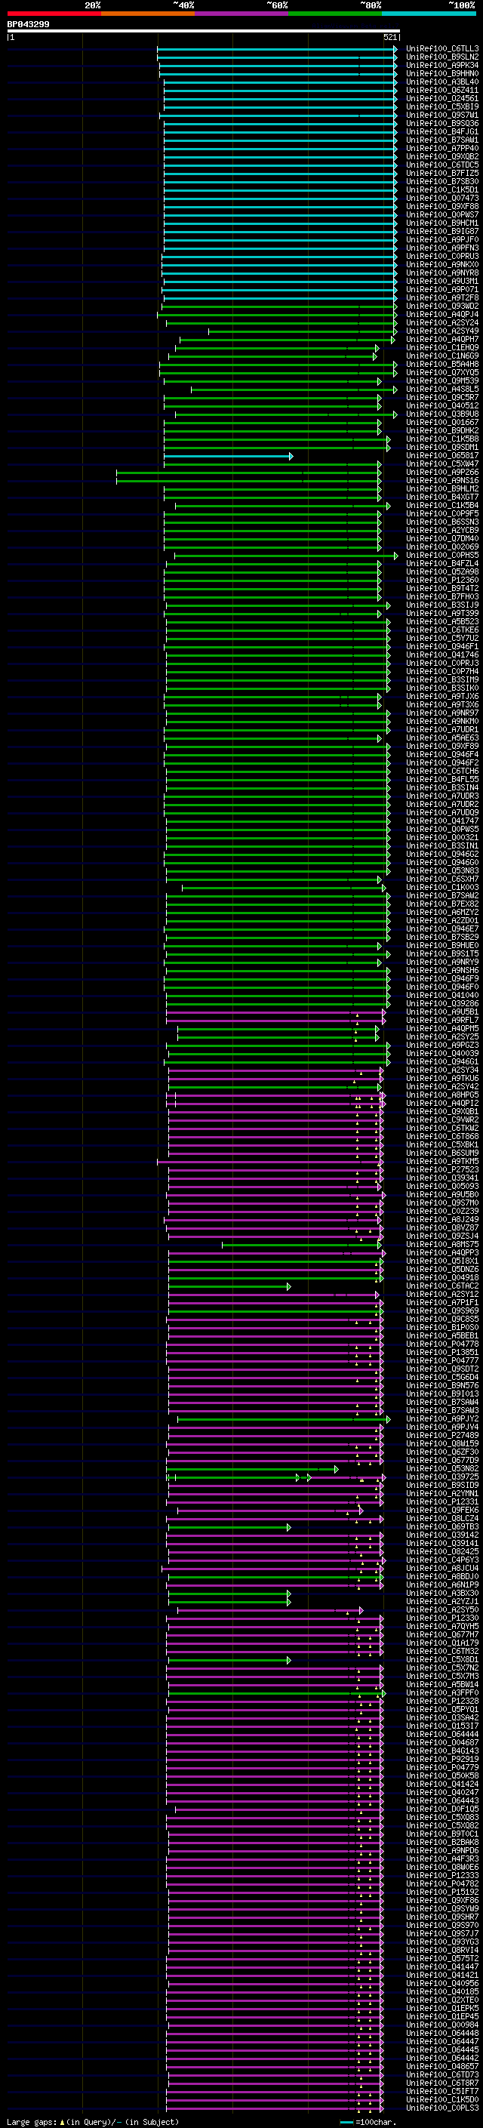Select hit label UniRef100_B9SQ36

point(441,123)
